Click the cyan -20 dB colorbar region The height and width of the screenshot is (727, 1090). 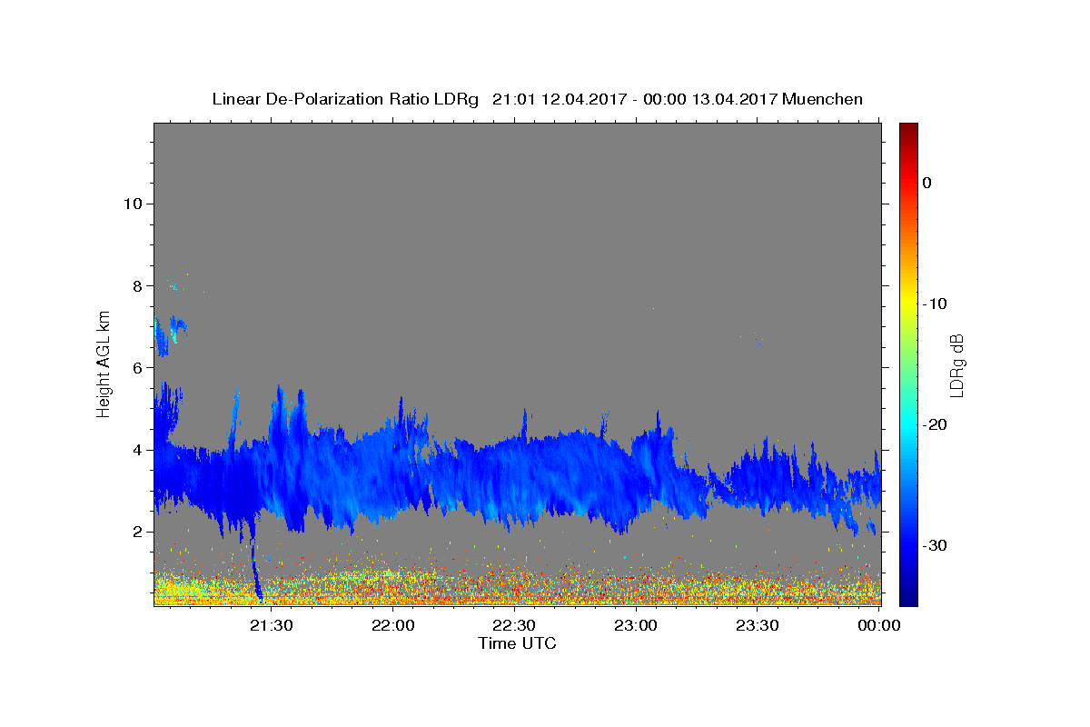tap(908, 424)
